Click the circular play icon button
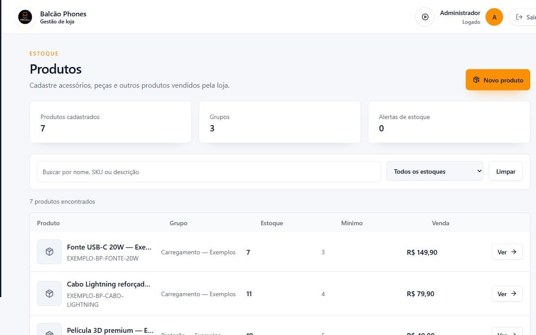536x335 pixels. click(425, 17)
